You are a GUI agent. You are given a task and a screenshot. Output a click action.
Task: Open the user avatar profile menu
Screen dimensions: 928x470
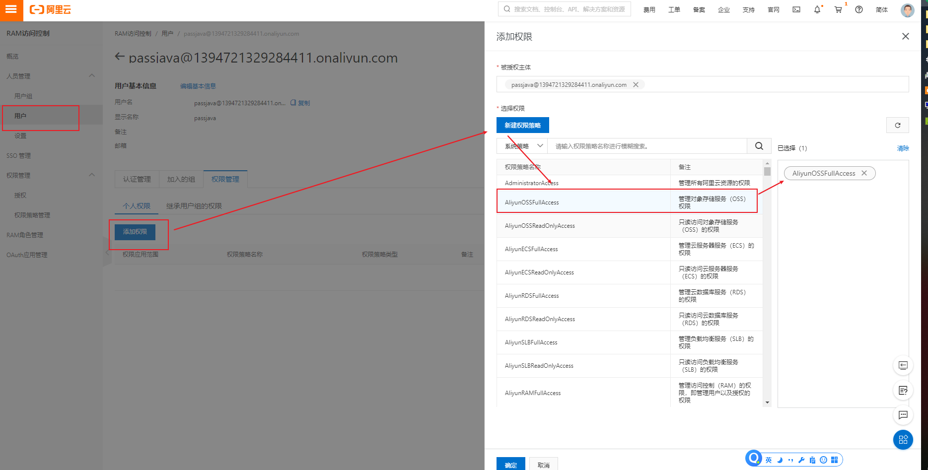(x=907, y=10)
